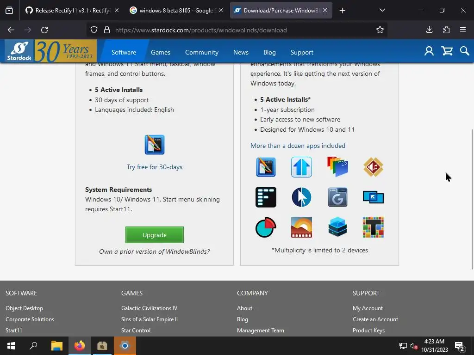Open the Firefox View icon in tab bar

coord(9,10)
